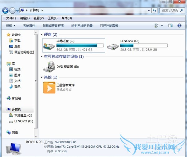The width and height of the screenshot is (187, 157).
Task: Select 网络 in the navigation pane
Action: 12,132
